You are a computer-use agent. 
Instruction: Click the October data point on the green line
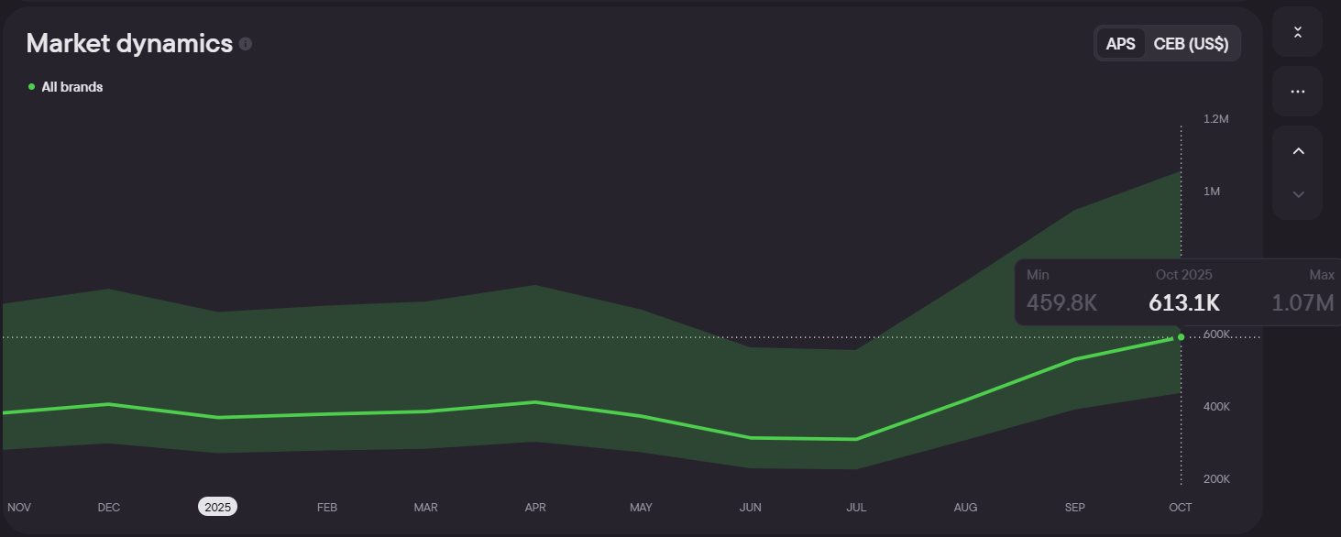coord(1181,337)
